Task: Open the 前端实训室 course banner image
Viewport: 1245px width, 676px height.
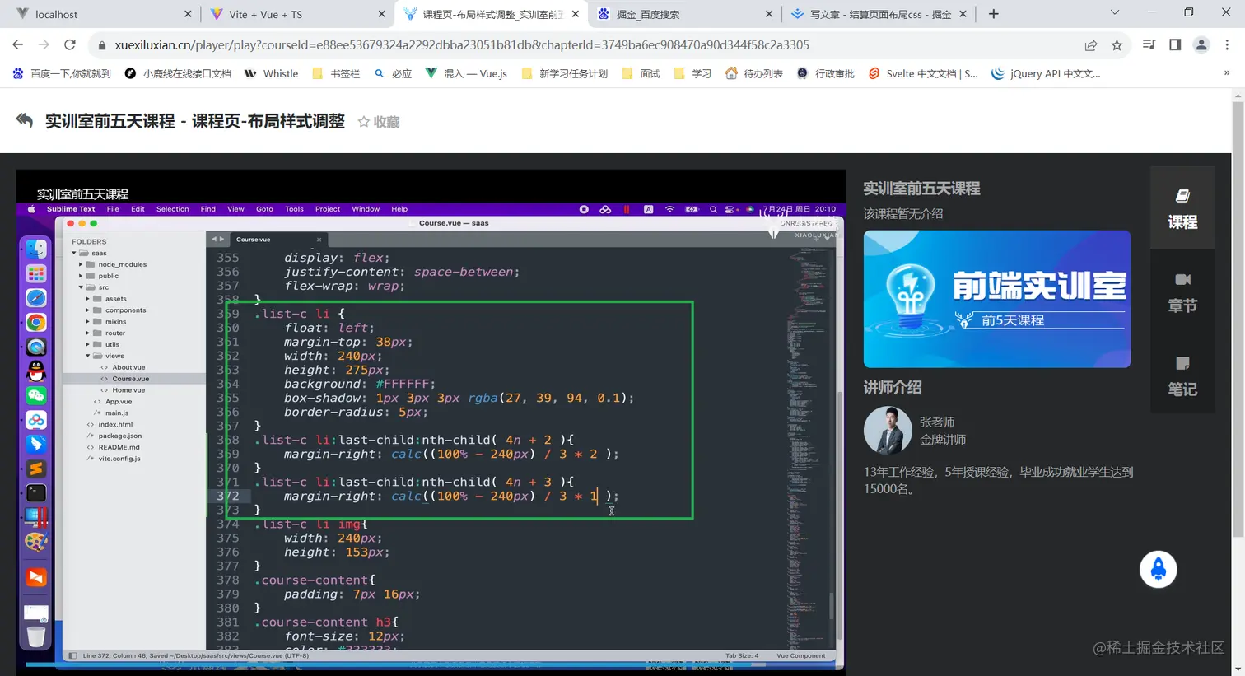Action: [996, 299]
